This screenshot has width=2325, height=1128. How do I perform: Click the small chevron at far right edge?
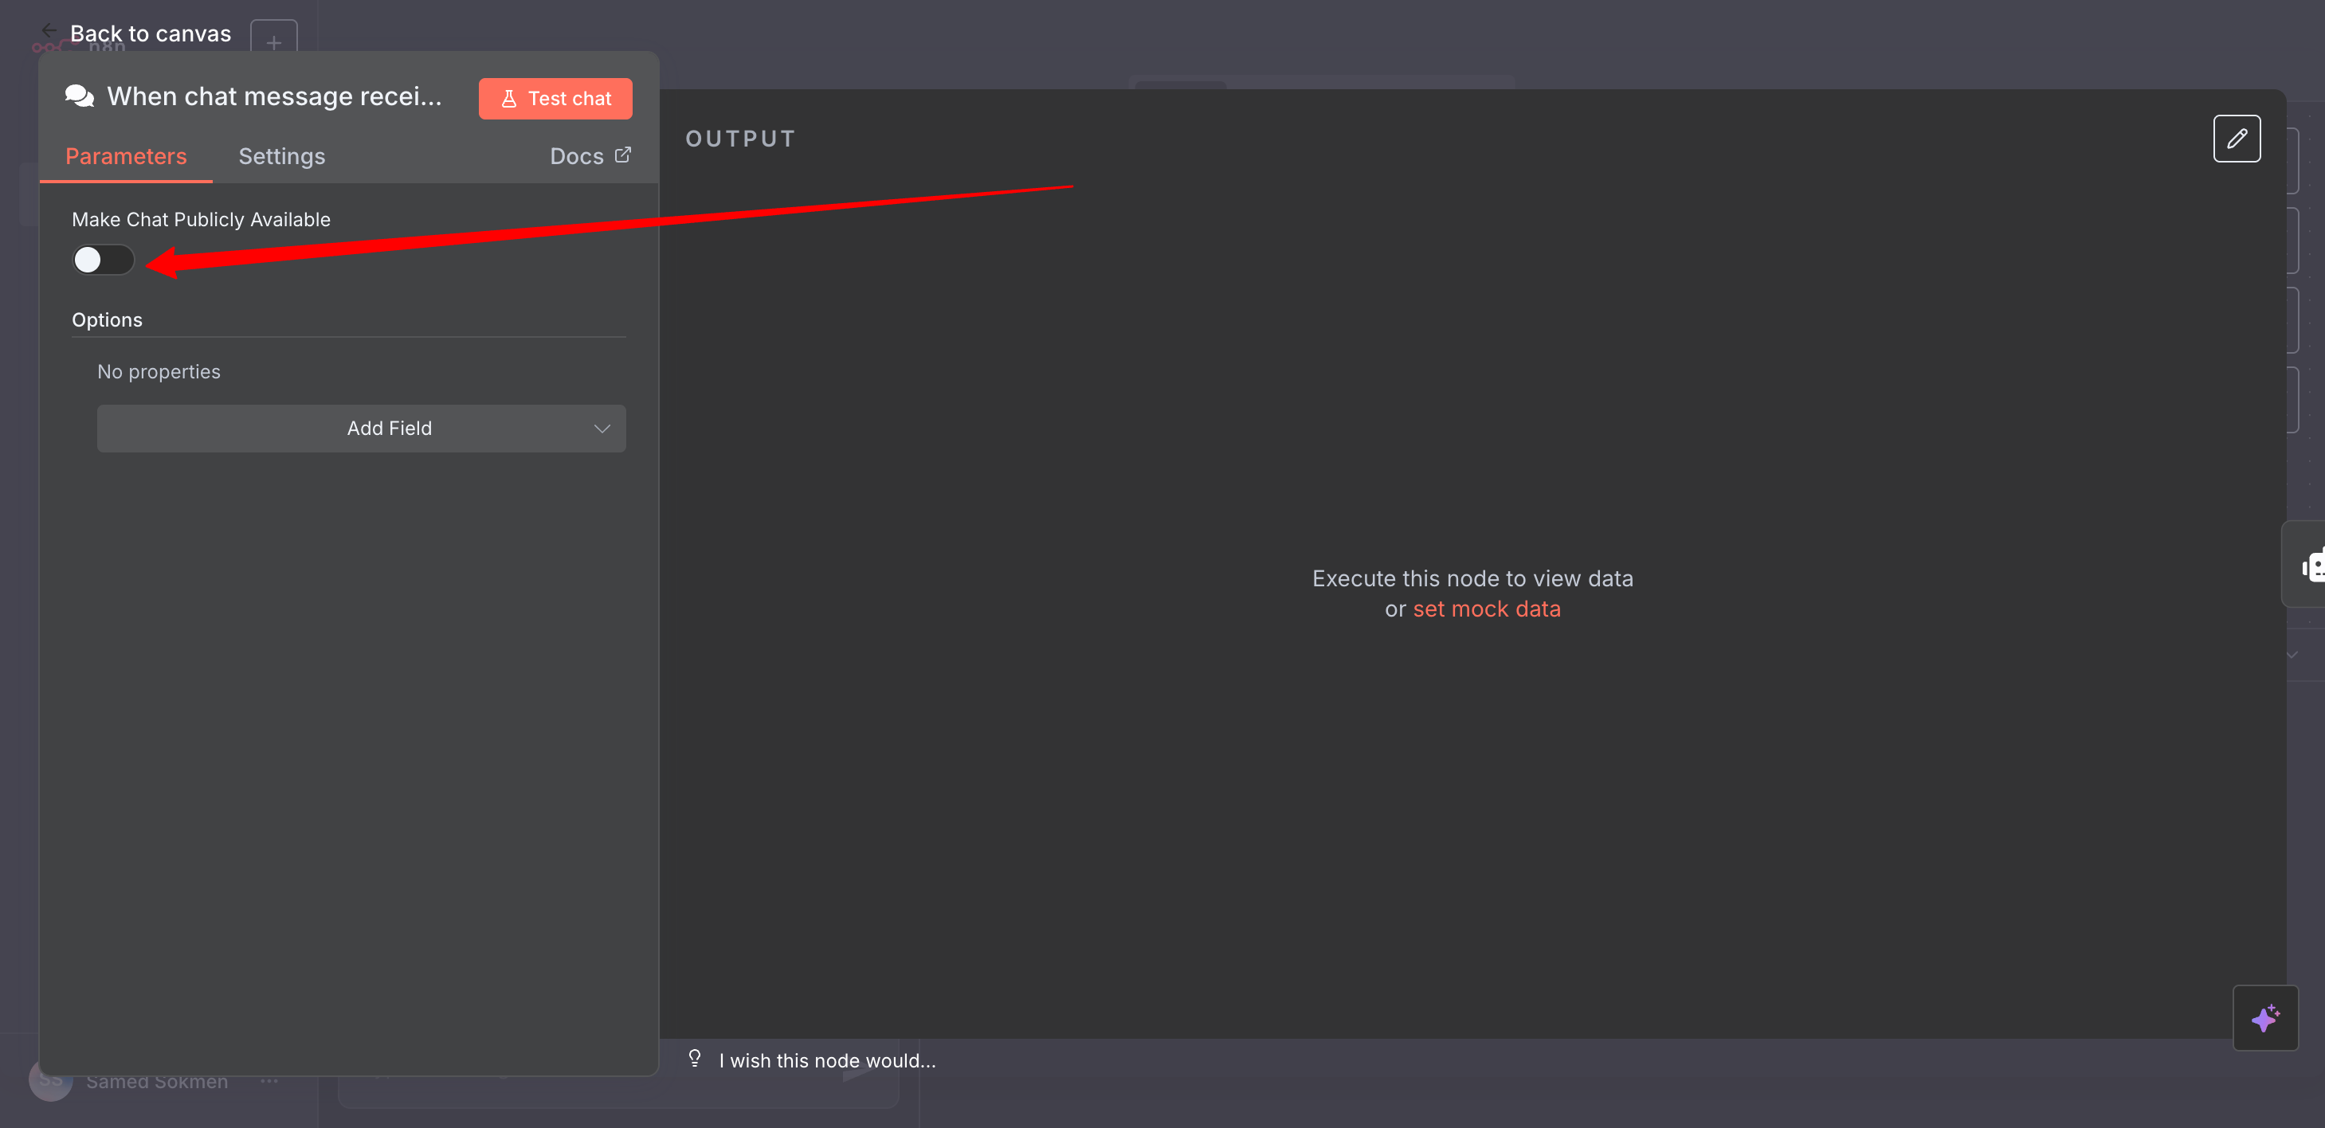click(x=2292, y=654)
